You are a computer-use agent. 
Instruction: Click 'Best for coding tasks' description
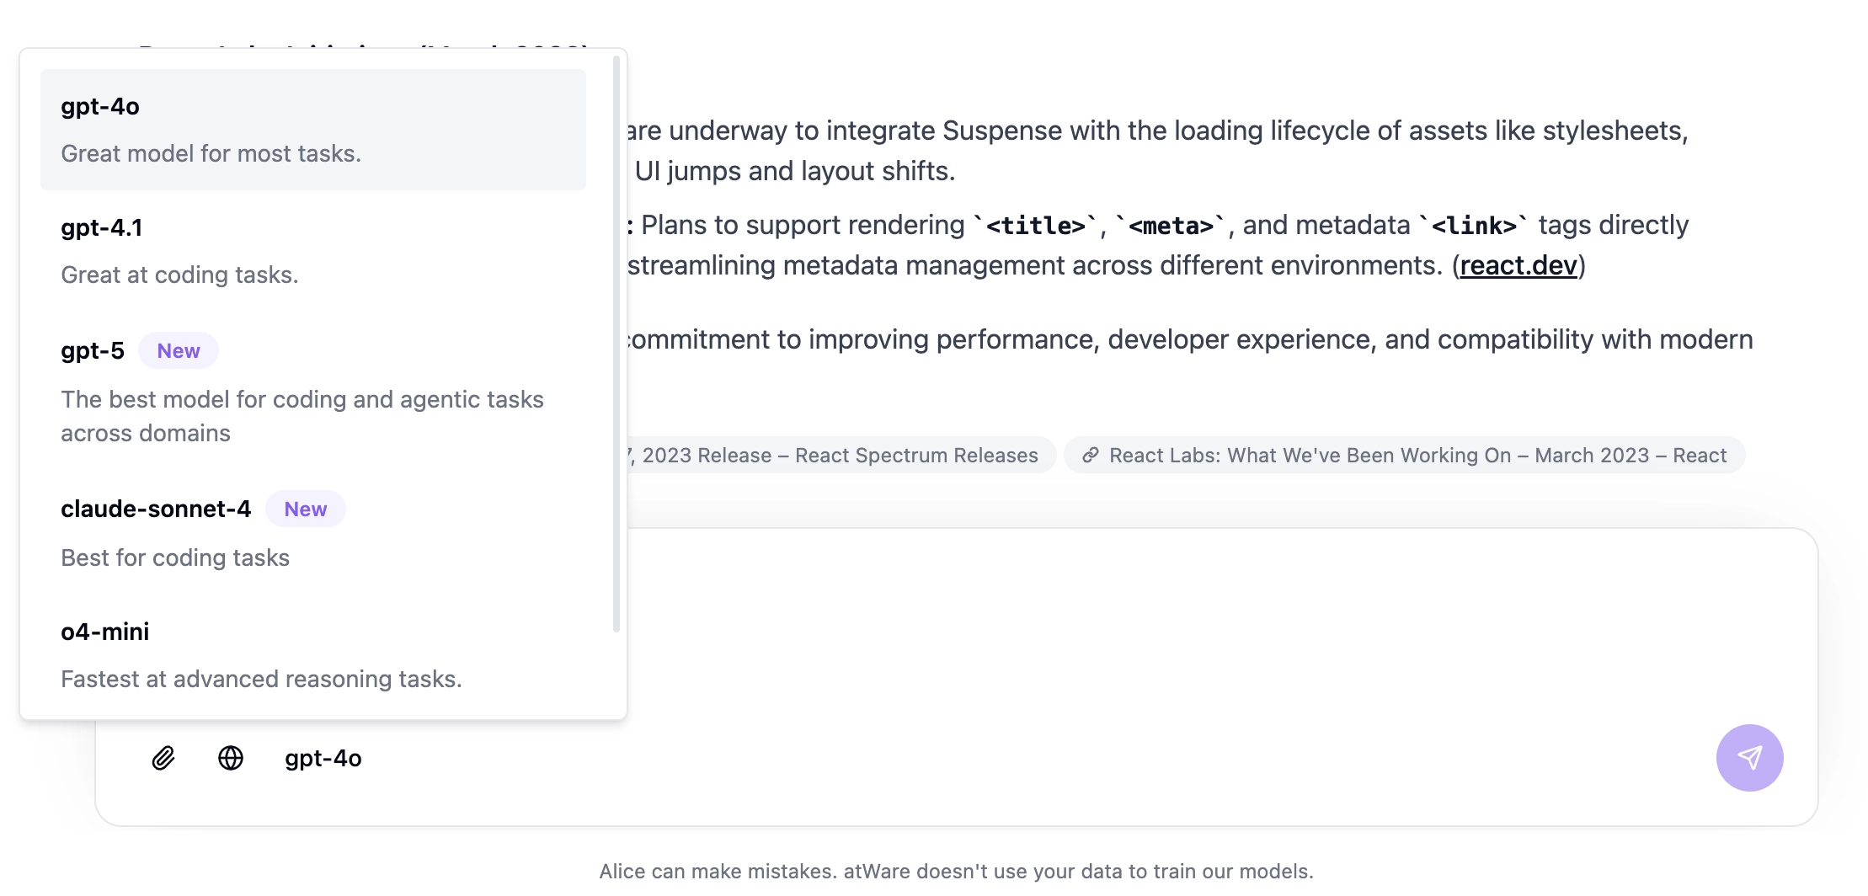pyautogui.click(x=175, y=557)
